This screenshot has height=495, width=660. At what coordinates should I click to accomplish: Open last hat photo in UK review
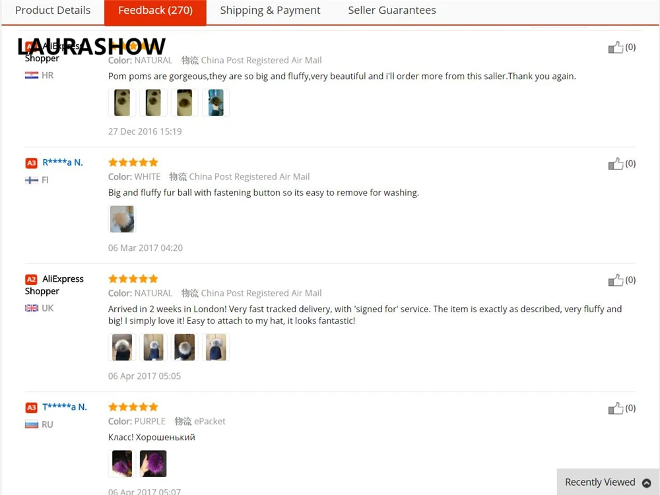(x=216, y=347)
